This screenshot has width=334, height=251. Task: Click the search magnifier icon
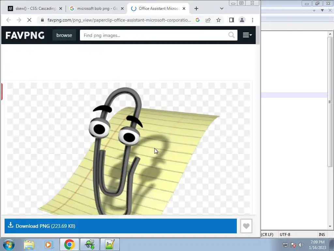[232, 35]
